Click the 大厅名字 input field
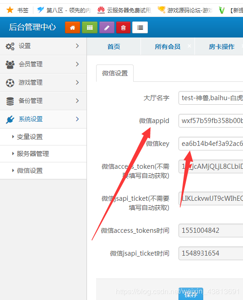Viewport: 243px width, 300px height. (211, 98)
